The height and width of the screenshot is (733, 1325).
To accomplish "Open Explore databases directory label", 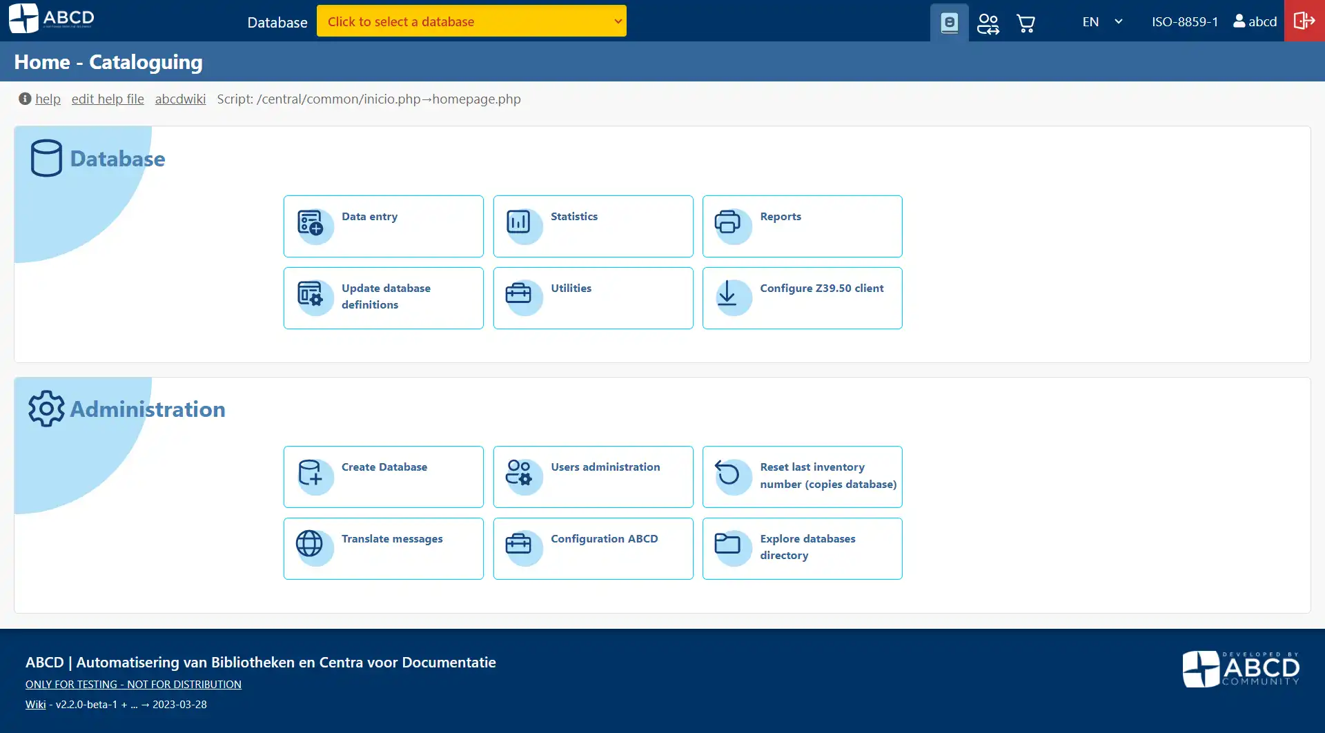I will coord(807,547).
